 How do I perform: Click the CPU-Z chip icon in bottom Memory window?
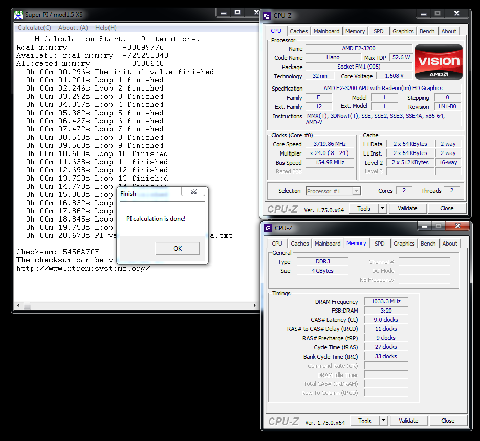pyautogui.click(x=268, y=228)
